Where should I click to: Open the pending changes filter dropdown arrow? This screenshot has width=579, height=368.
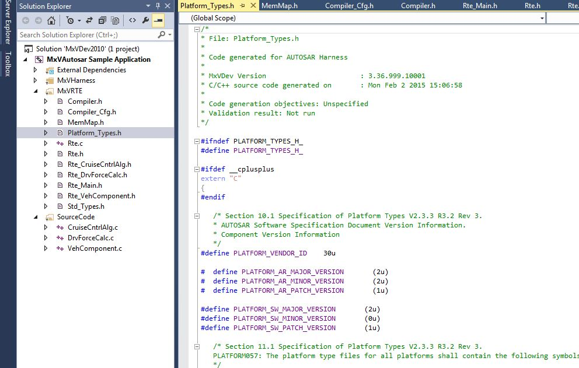(79, 20)
